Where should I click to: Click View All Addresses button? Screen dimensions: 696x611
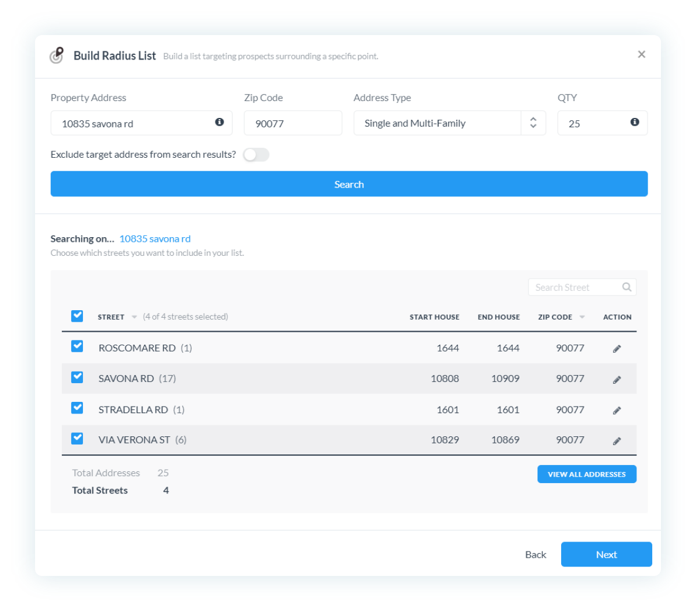[586, 474]
